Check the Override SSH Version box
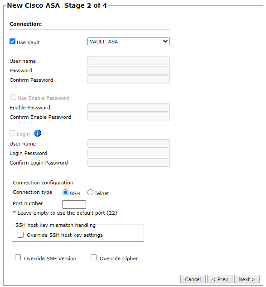 18,258
